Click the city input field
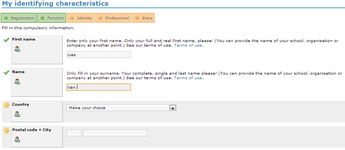Screen dimensions: 345x150 115,133
